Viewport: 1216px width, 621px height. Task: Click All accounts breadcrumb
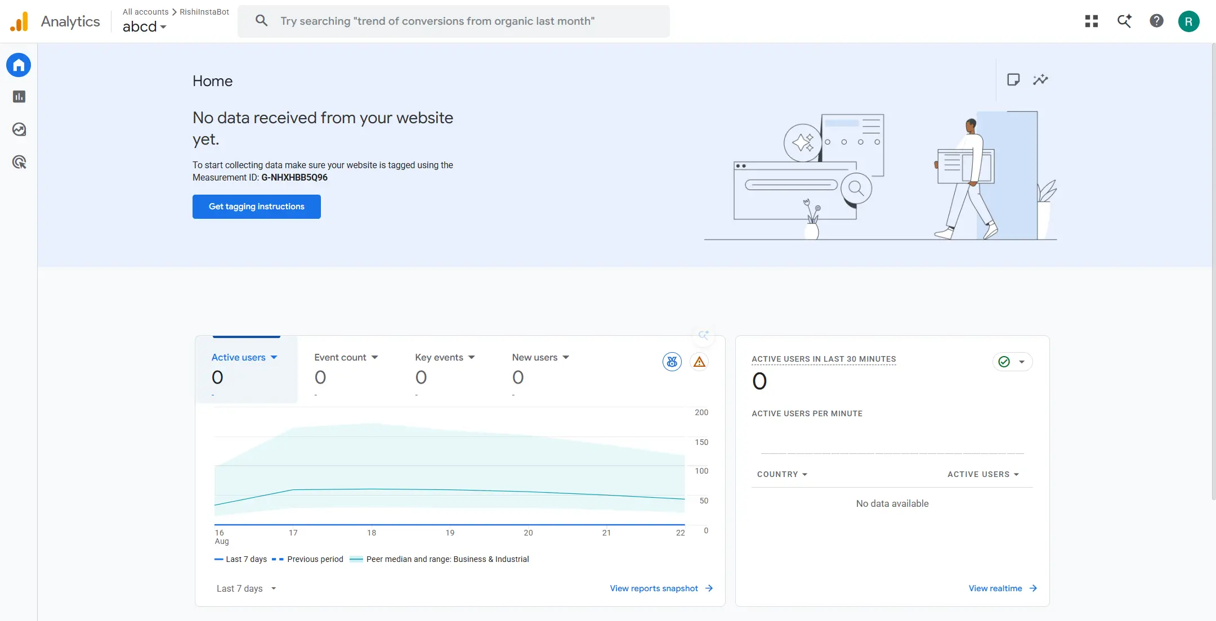(x=146, y=12)
